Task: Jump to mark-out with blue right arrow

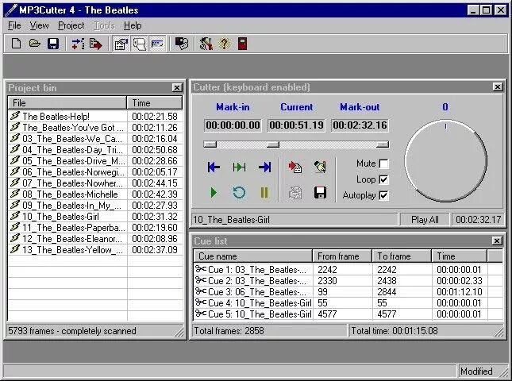Action: click(264, 167)
